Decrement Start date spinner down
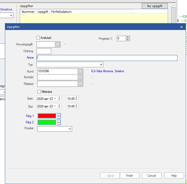Screen dimensions: 187x184 (x=59, y=100)
